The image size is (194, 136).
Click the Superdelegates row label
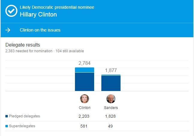pyautogui.click(x=22, y=126)
